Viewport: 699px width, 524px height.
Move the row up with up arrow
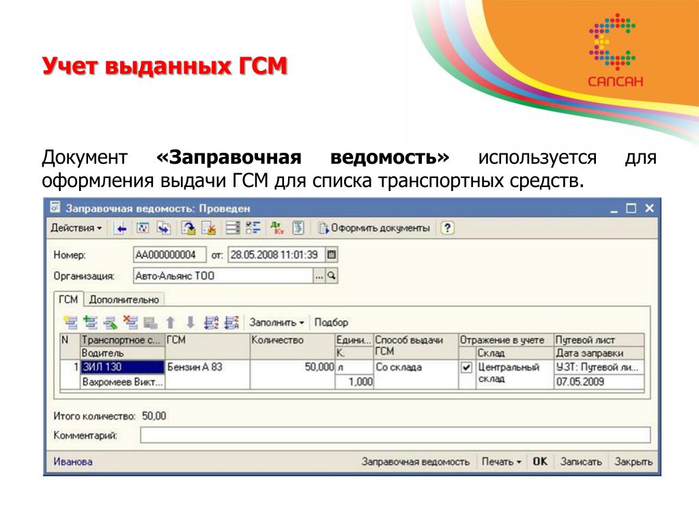tap(171, 322)
